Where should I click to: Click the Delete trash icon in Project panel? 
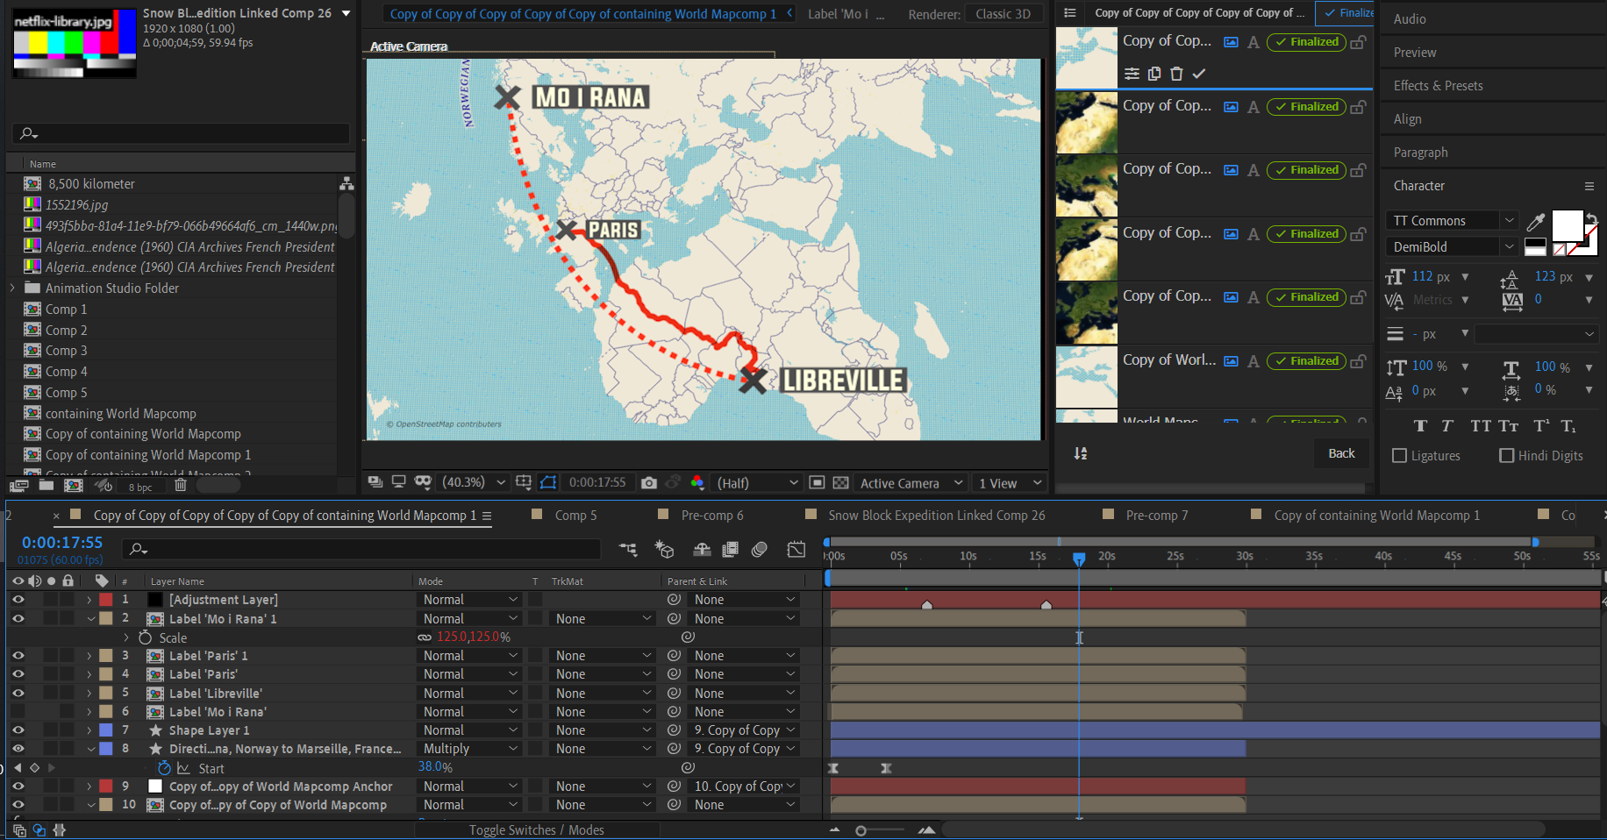(181, 485)
